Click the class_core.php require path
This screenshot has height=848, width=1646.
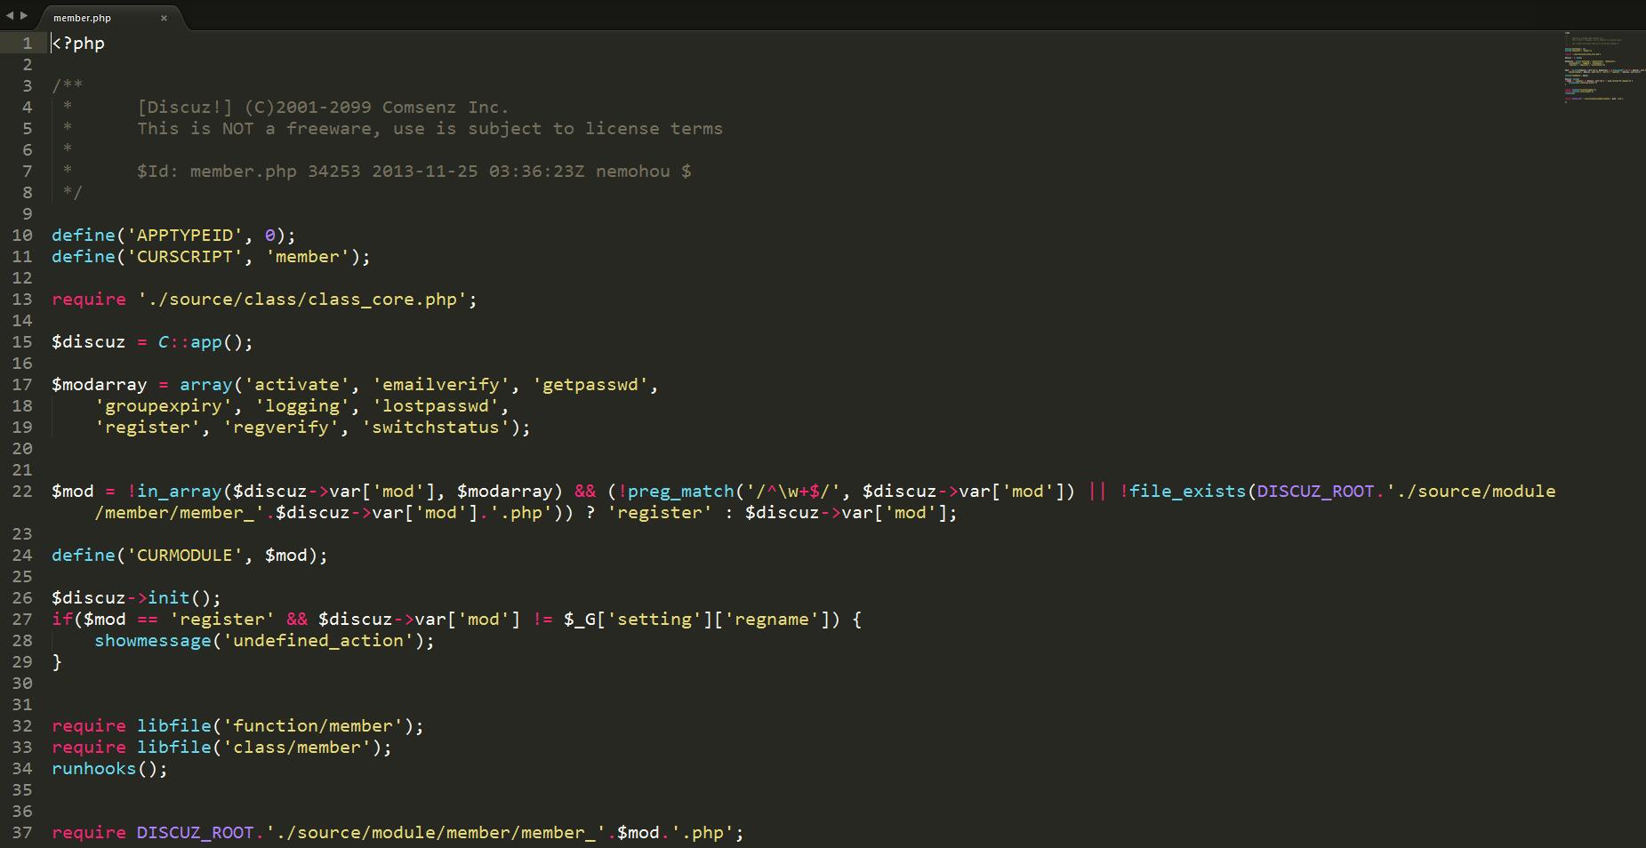pyautogui.click(x=307, y=300)
